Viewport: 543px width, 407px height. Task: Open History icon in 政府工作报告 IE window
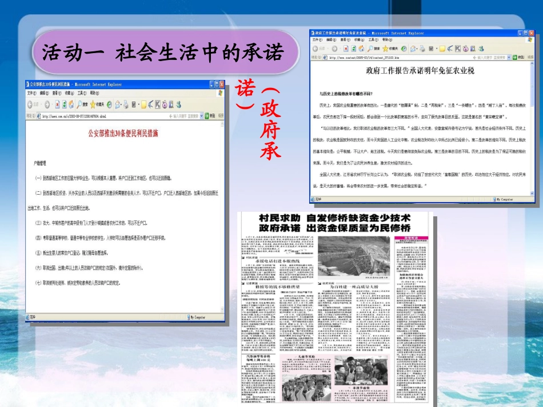(x=404, y=49)
